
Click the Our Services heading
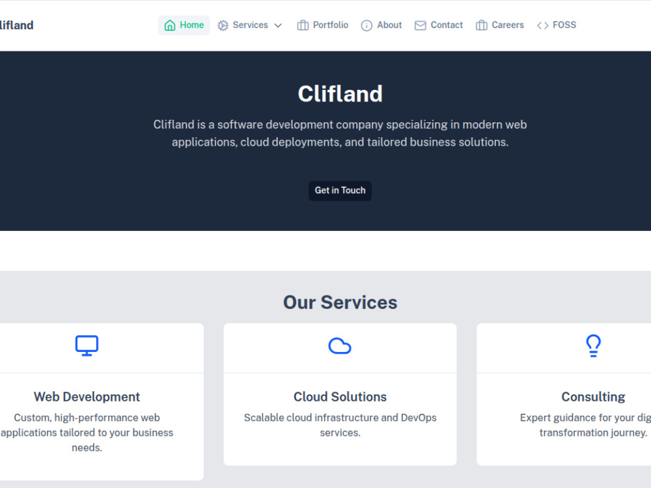click(x=340, y=302)
